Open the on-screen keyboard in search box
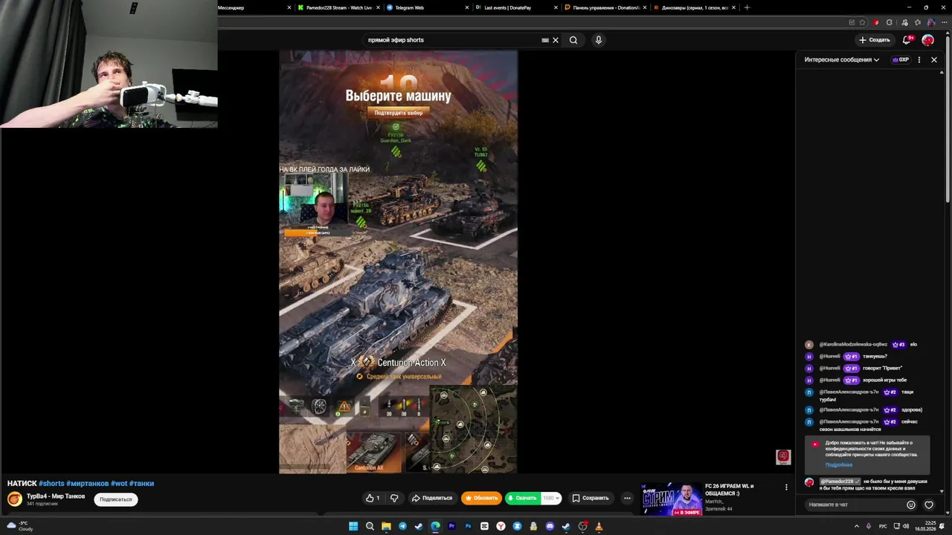The image size is (952, 535). (545, 40)
